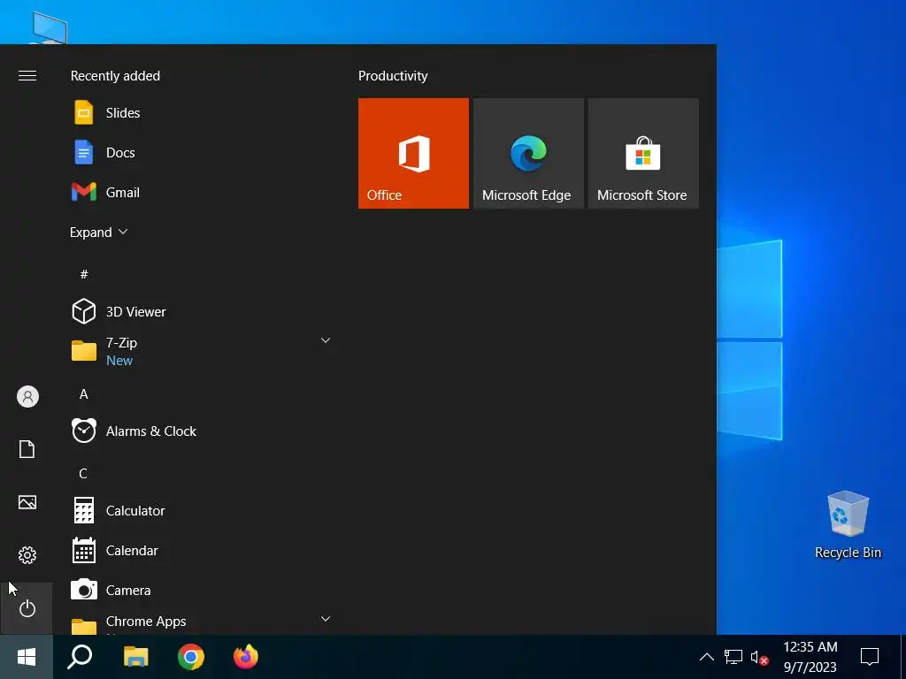The height and width of the screenshot is (679, 906).
Task: Expand the 7-Zip folder chevron
Action: click(326, 340)
